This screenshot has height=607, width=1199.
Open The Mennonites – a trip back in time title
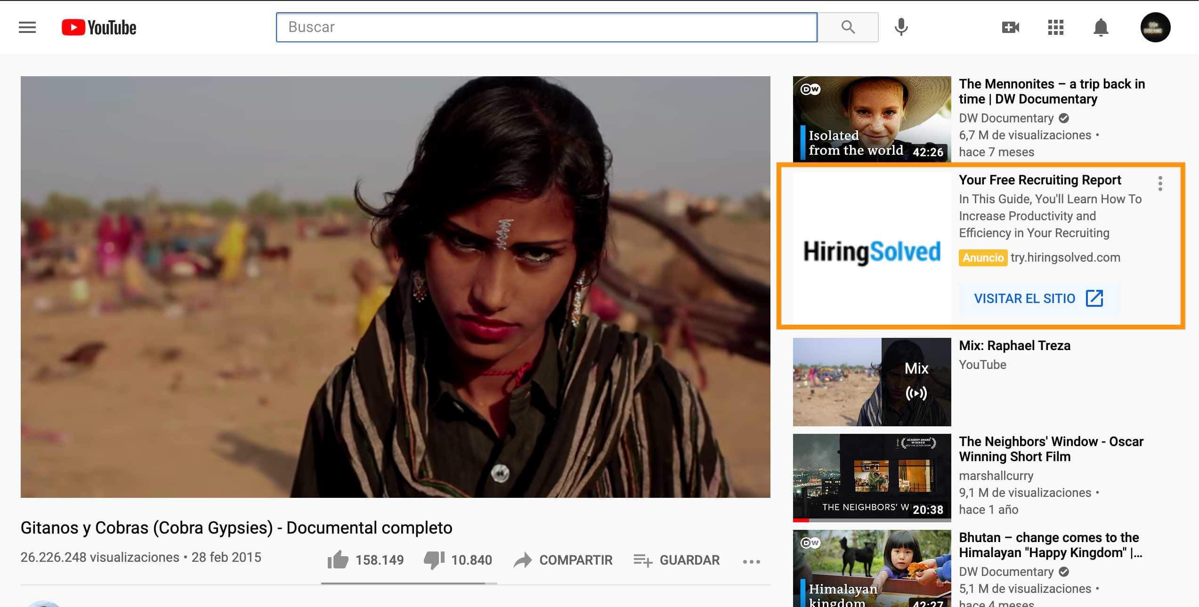pyautogui.click(x=1052, y=91)
